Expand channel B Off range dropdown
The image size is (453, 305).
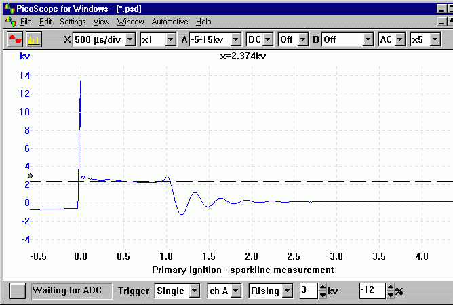point(368,39)
